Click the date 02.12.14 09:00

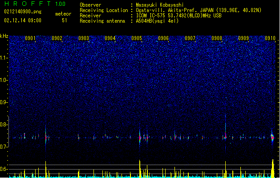(23, 20)
